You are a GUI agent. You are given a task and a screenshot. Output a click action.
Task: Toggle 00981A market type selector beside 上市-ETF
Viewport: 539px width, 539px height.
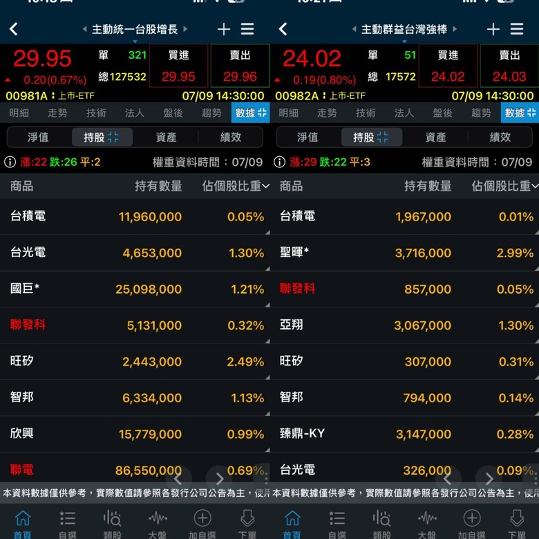(x=53, y=95)
